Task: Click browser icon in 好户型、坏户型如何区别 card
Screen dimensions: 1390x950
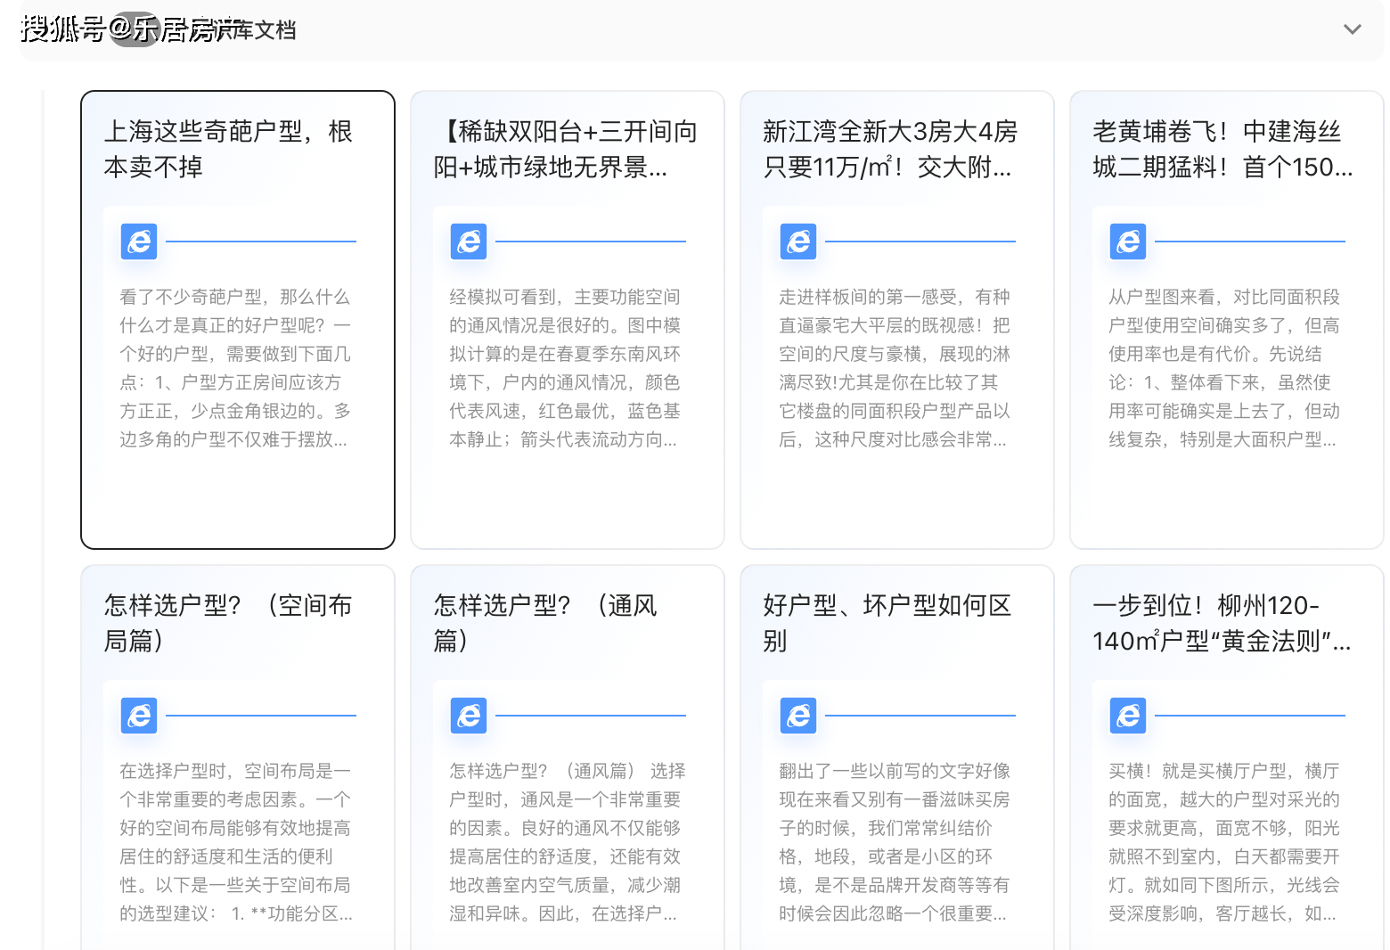Action: point(798,716)
